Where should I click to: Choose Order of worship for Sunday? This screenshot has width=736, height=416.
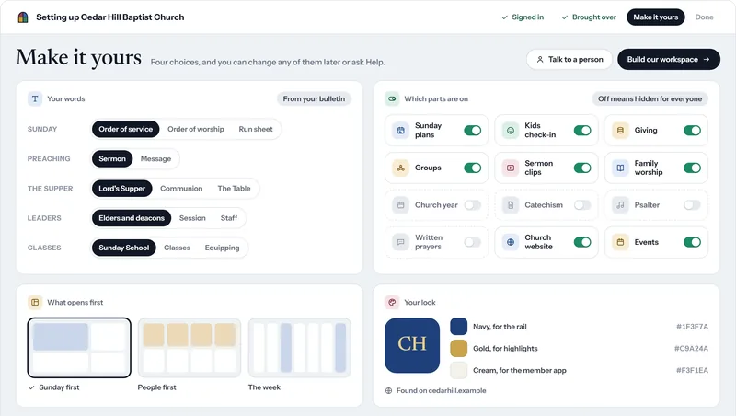[196, 129]
